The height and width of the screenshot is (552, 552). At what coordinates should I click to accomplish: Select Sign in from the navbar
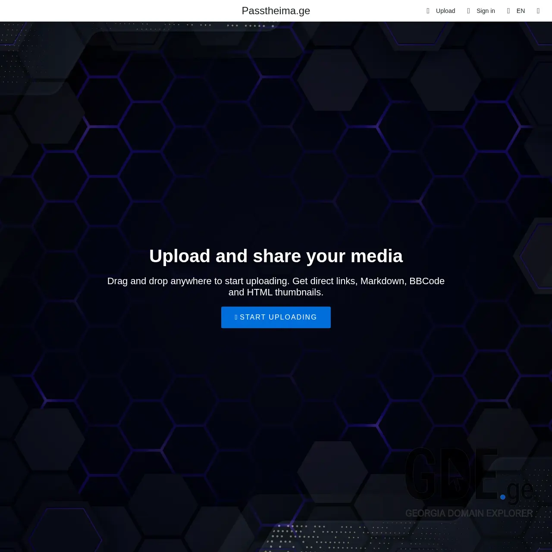click(x=486, y=11)
